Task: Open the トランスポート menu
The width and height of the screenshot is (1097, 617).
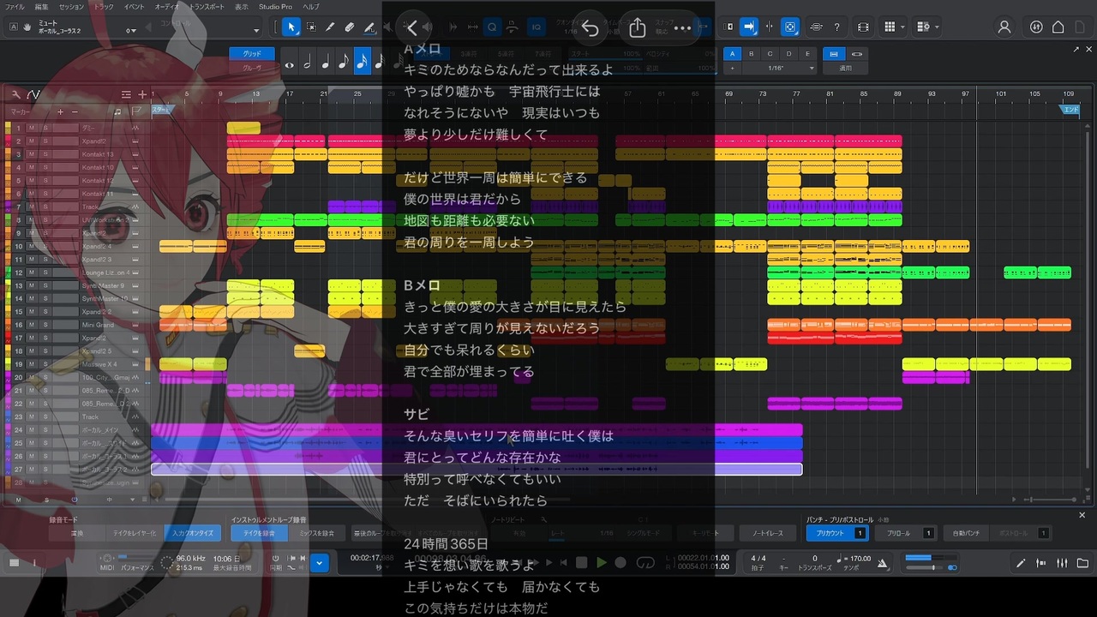Action: 206,6
